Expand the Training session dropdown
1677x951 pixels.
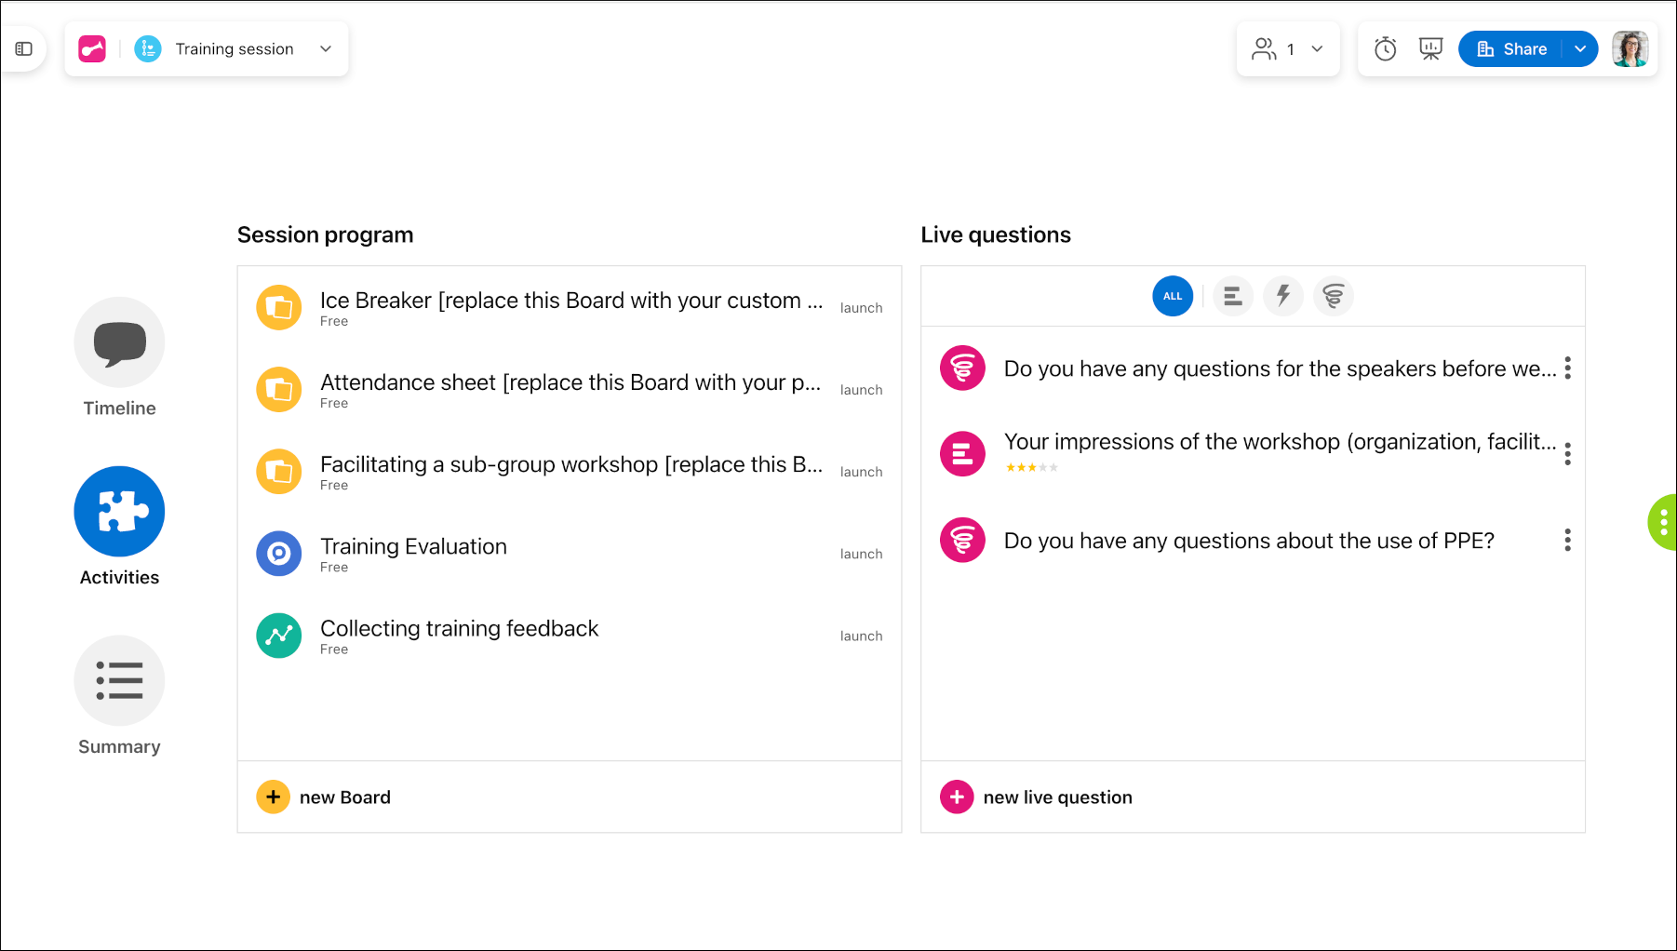[326, 49]
